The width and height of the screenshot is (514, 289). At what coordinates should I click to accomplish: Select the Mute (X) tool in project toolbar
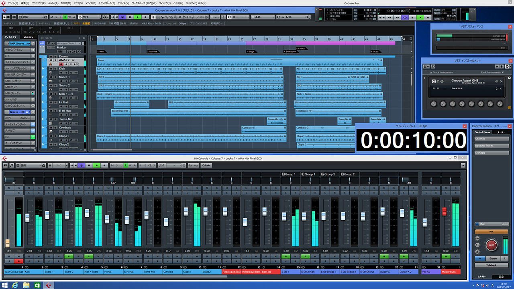(179, 17)
